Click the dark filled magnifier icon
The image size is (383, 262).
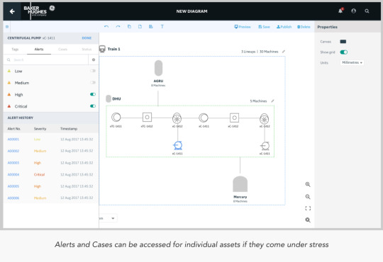[x=308, y=220]
